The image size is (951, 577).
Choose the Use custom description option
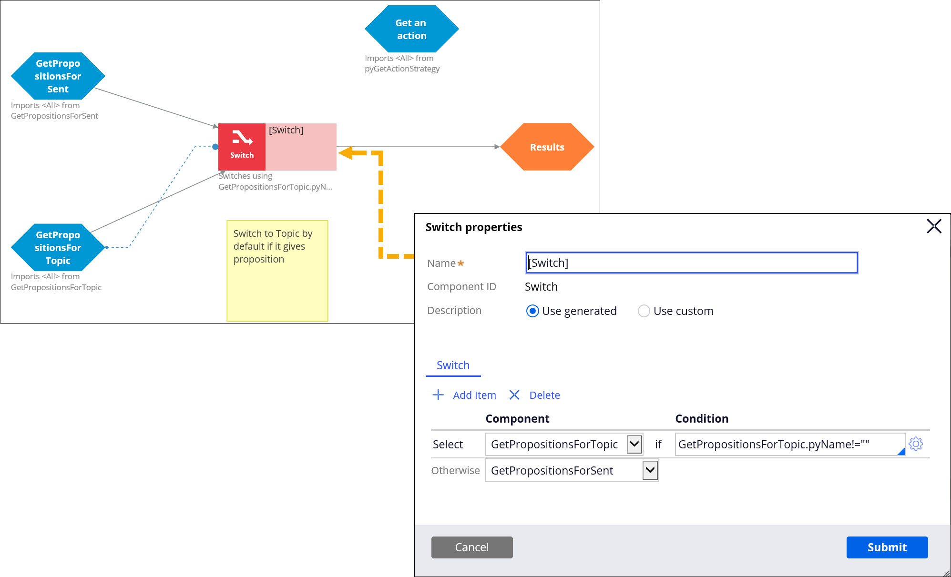(644, 311)
